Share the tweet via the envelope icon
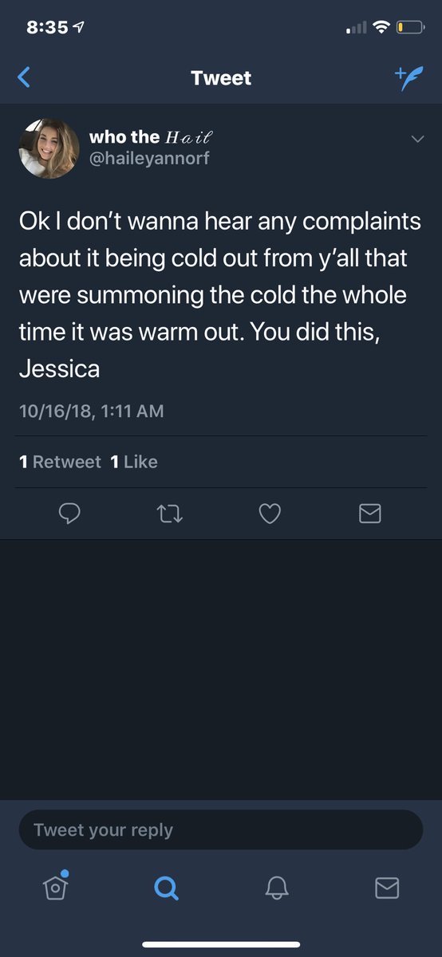Viewport: 442px width, 957px height. 369,515
